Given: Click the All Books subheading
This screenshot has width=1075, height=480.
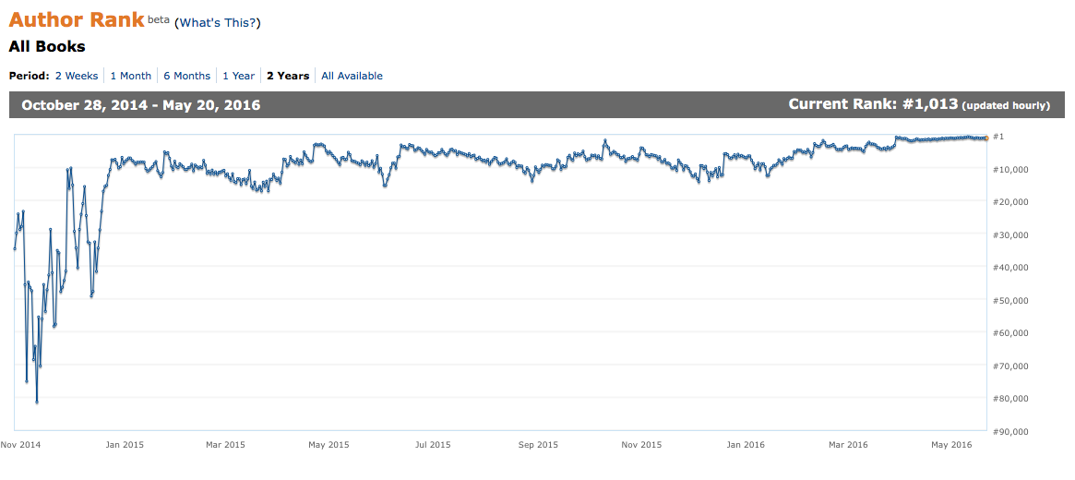Looking at the screenshot, I should [47, 46].
